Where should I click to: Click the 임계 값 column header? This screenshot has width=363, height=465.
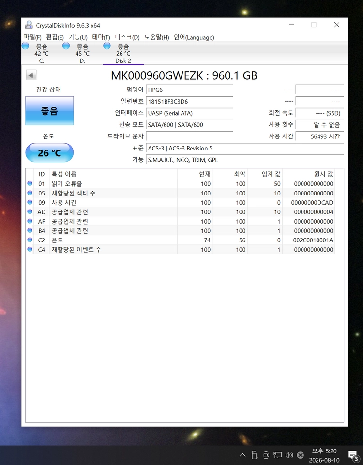pyautogui.click(x=265, y=174)
